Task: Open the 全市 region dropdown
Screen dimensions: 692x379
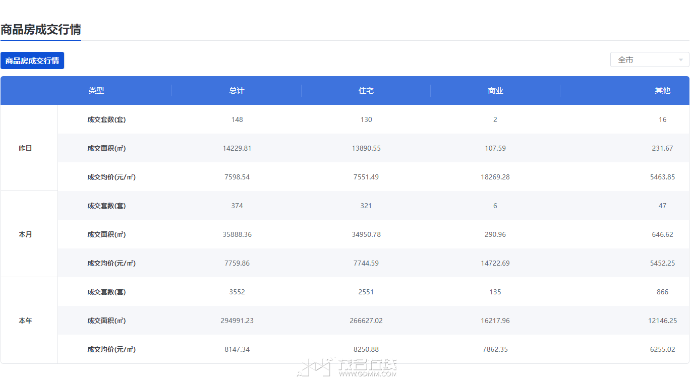Action: click(649, 59)
